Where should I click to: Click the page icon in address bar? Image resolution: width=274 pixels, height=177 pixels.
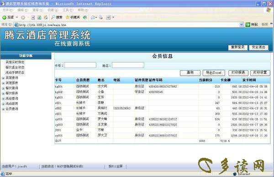[x=16, y=25]
